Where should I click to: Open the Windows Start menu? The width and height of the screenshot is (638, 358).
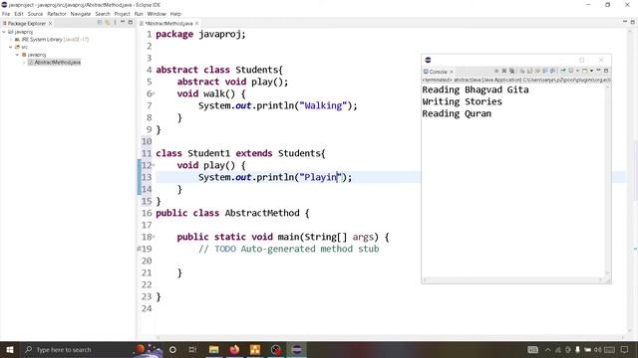point(10,349)
